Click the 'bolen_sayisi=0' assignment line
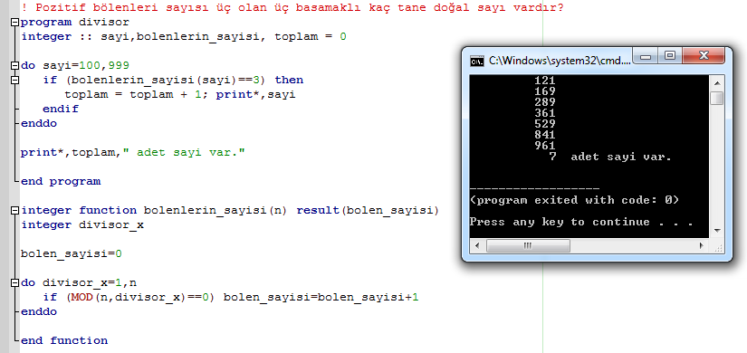Viewport: 747px width, 353px height. pyautogui.click(x=72, y=254)
